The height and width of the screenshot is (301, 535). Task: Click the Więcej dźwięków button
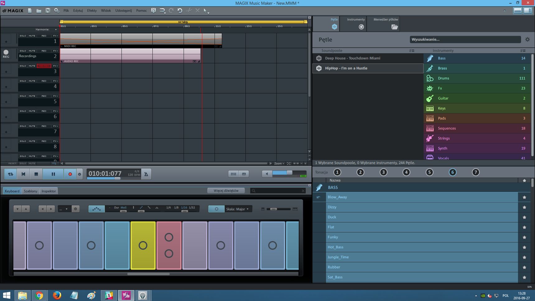pos(226,191)
